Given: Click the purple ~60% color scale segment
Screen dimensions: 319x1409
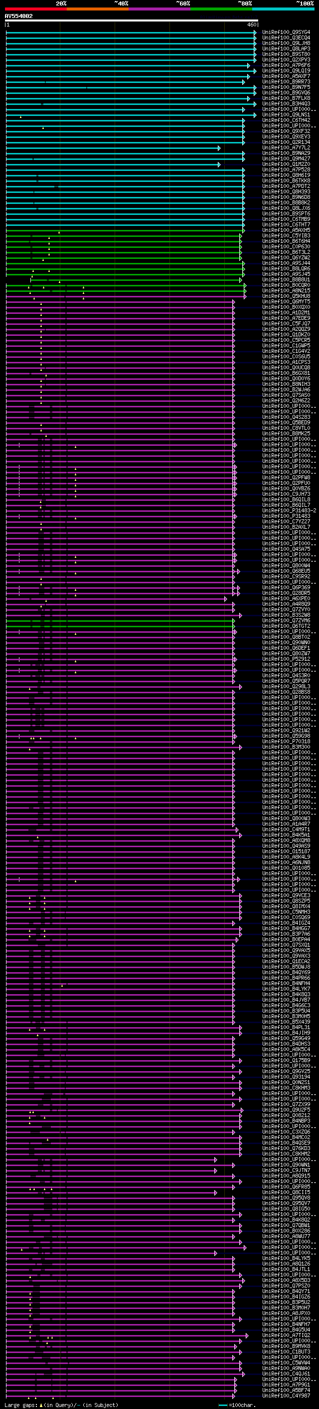Looking at the screenshot, I should 160,9.
